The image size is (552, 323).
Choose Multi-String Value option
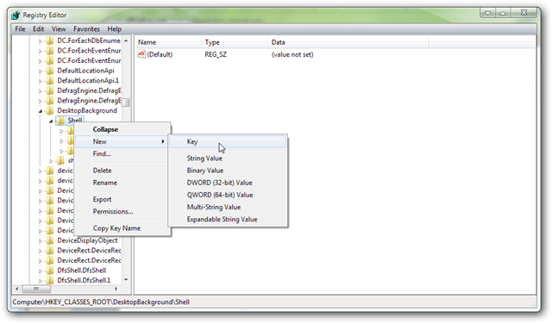228,207
